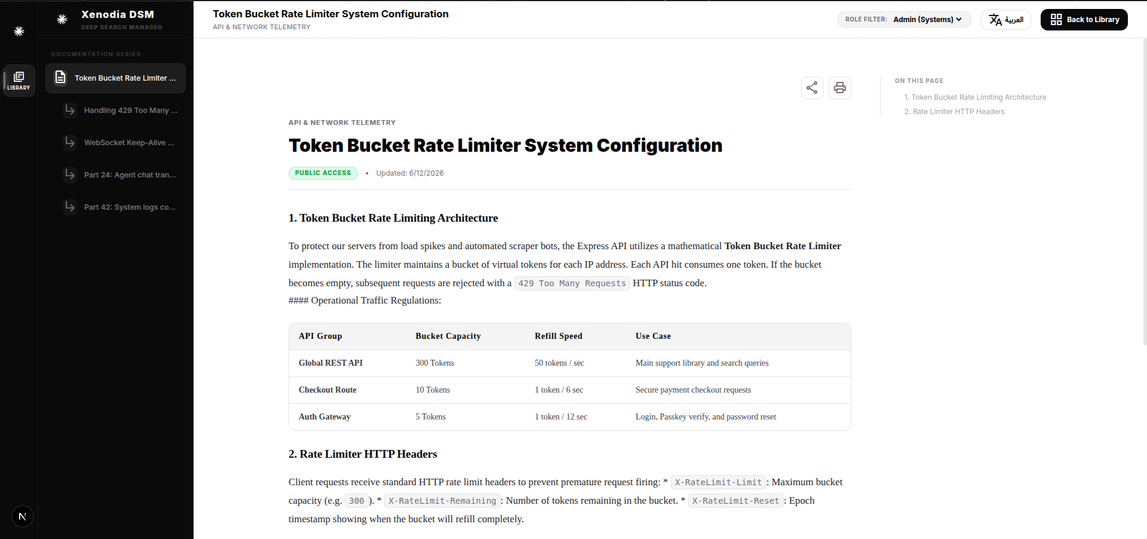Click the Xenodia DSM header logo icon
The height and width of the screenshot is (539, 1147).
(x=62, y=19)
